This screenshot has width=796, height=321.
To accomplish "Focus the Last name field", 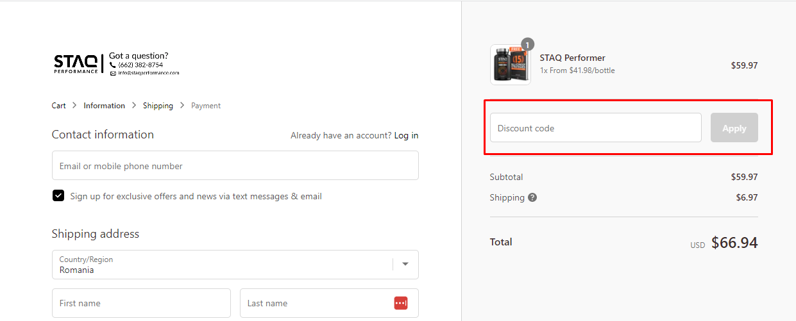I will pyautogui.click(x=329, y=303).
